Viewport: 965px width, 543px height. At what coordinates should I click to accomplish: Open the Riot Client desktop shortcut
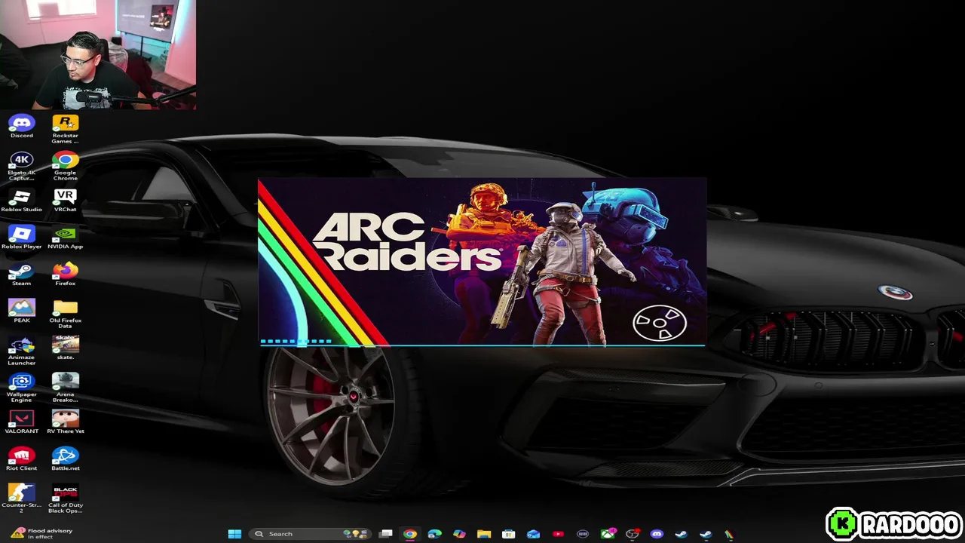point(21,459)
